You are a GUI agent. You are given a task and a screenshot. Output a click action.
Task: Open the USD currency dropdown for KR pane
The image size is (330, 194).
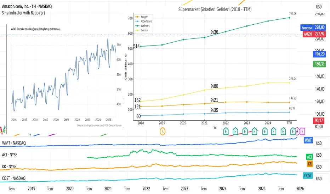point(319,167)
